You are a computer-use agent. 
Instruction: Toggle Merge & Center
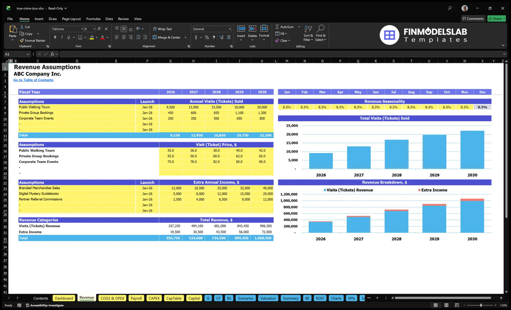click(x=167, y=37)
